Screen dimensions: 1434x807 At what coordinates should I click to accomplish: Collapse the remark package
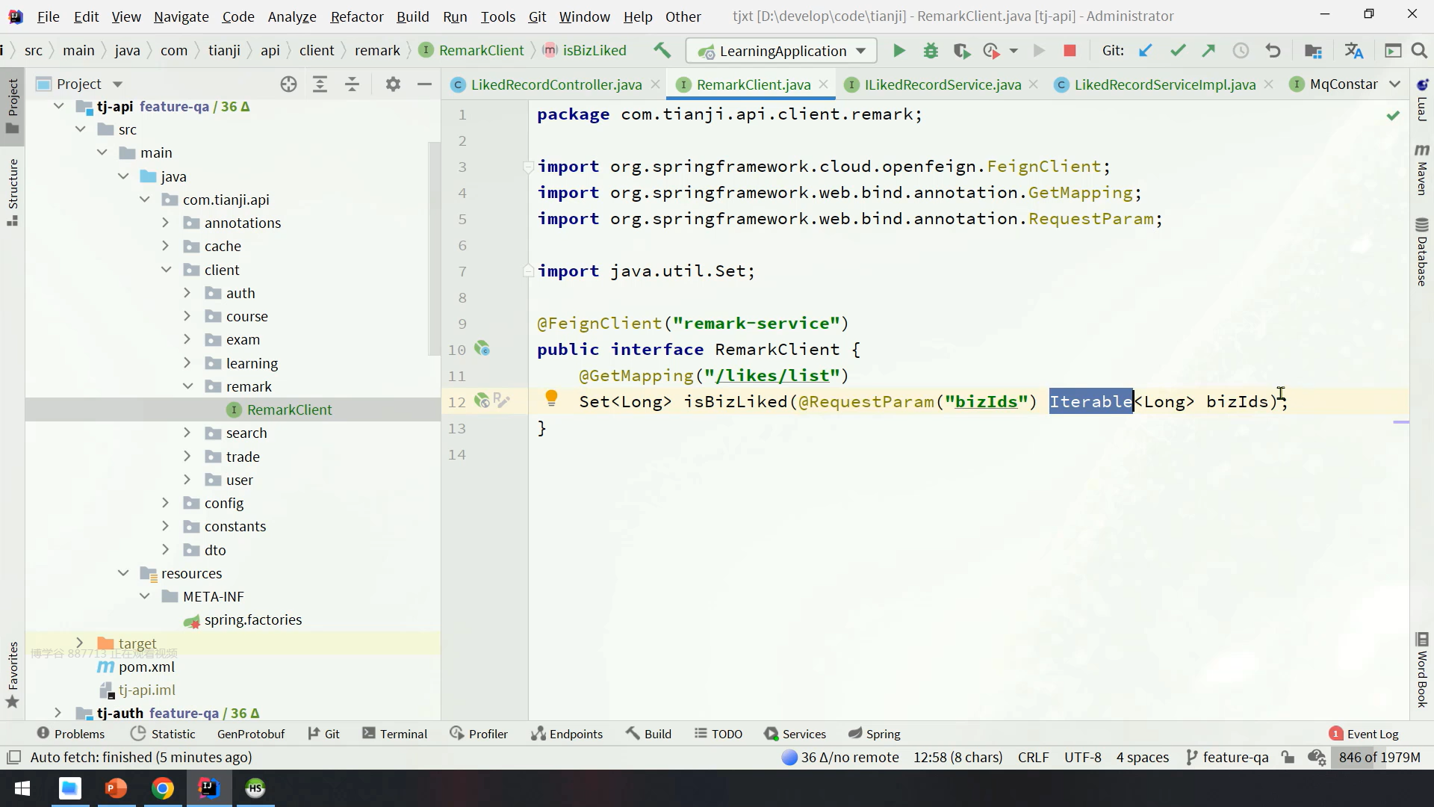pos(187,386)
